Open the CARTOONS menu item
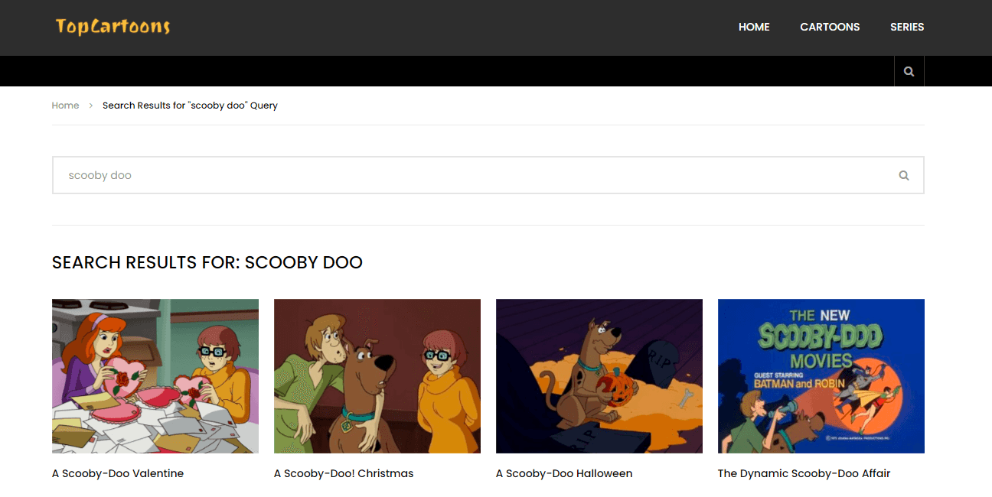992x497 pixels. click(x=830, y=27)
